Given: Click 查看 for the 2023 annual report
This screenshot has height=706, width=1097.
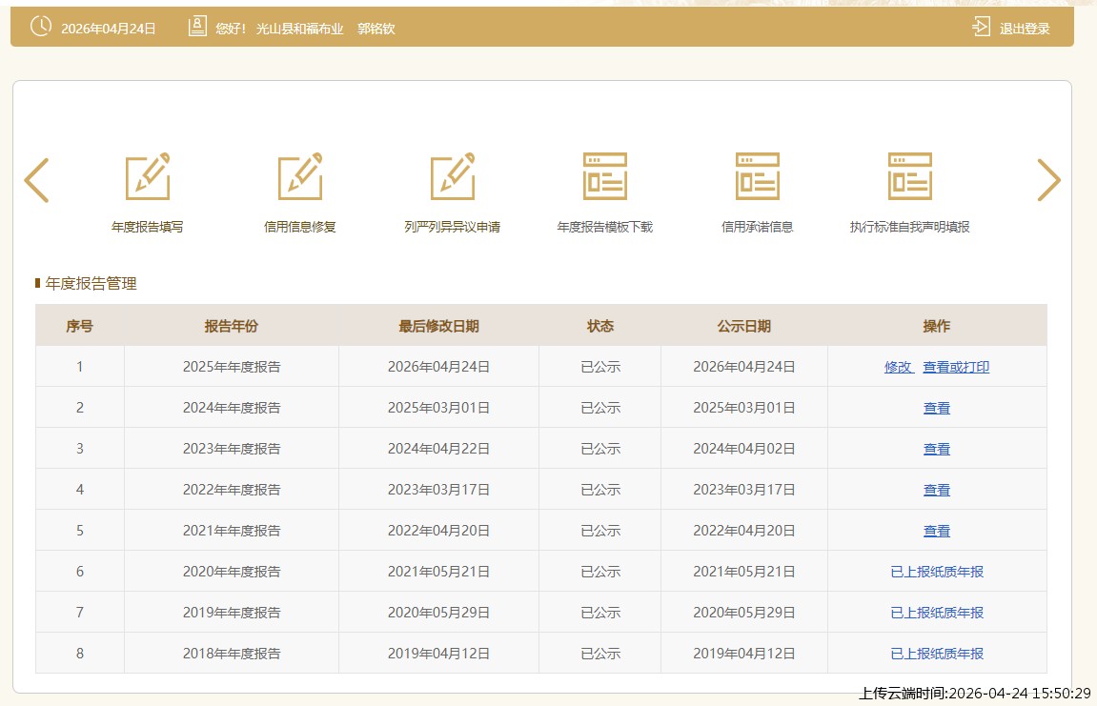Looking at the screenshot, I should [937, 449].
